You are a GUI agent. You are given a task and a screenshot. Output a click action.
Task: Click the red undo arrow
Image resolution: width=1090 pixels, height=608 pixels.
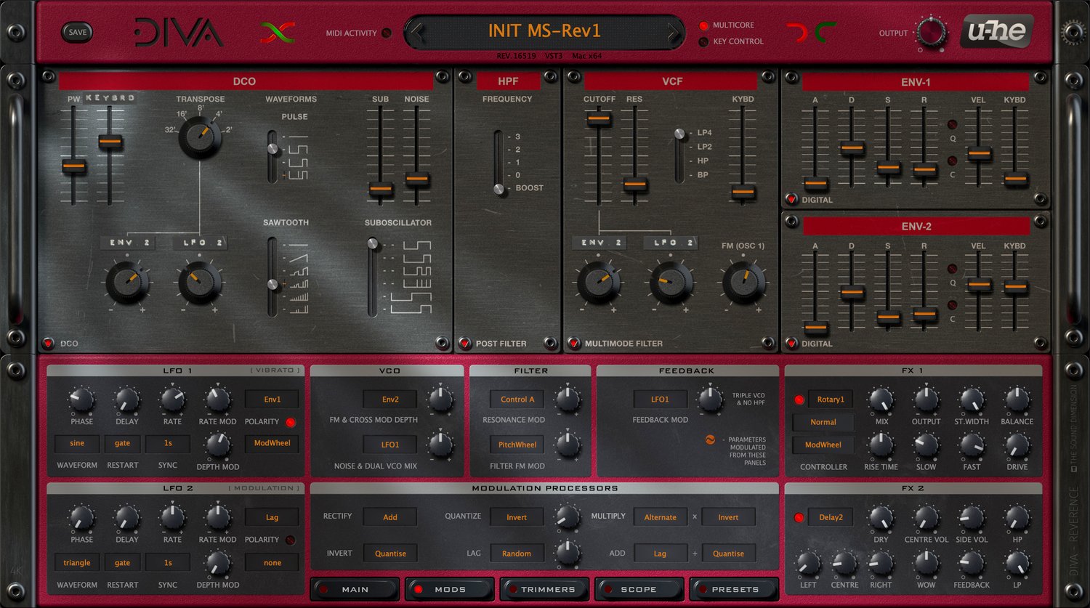[x=797, y=32]
